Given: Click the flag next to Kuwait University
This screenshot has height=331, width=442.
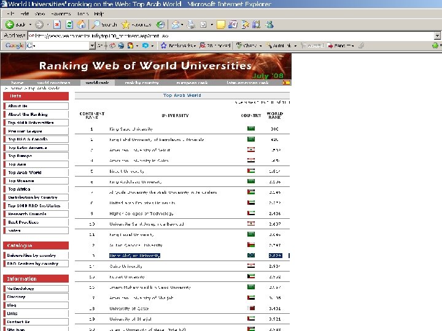Looking at the screenshot, I should [251, 276].
